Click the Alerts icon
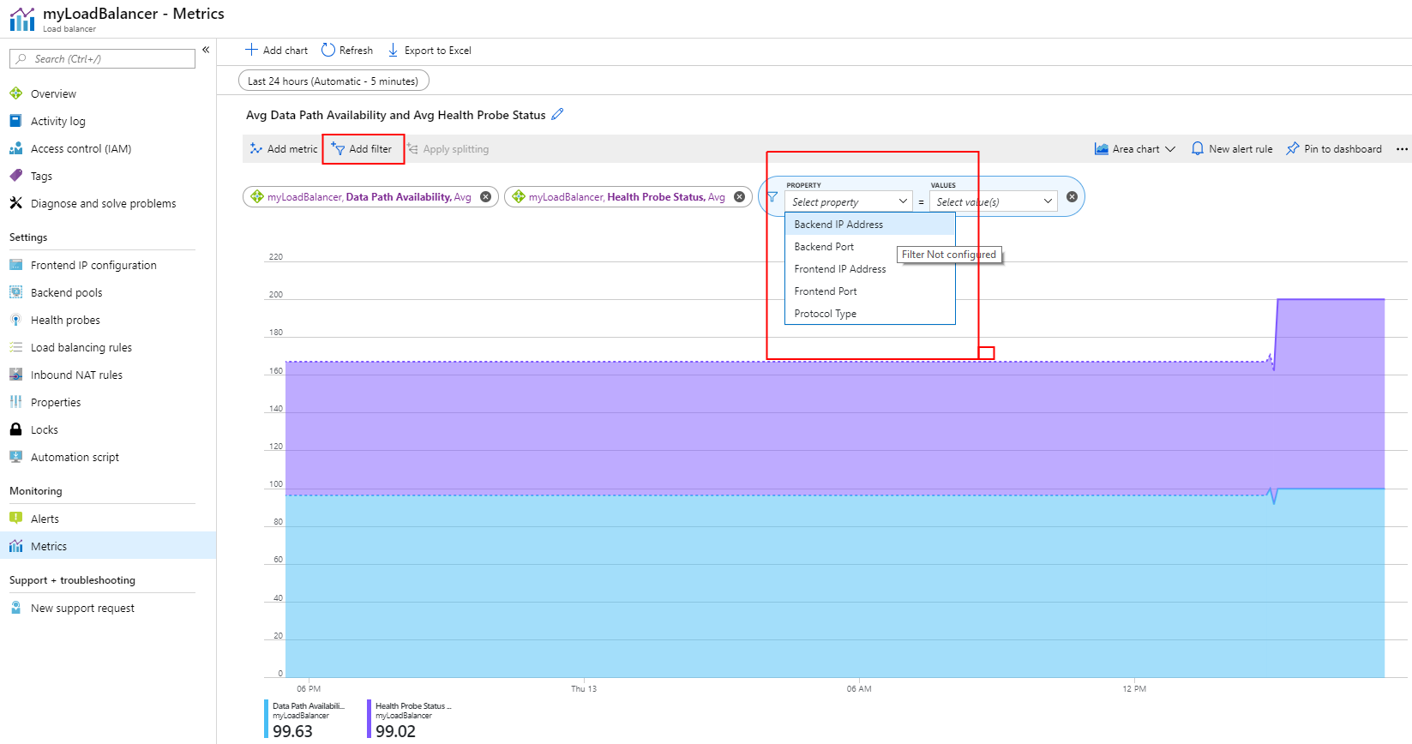 (x=15, y=519)
